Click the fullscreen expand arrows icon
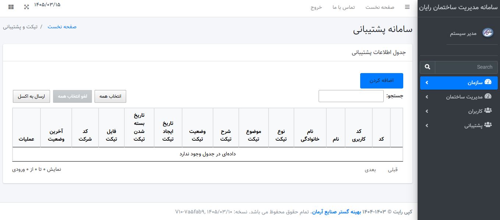 pyautogui.click(x=26, y=7)
